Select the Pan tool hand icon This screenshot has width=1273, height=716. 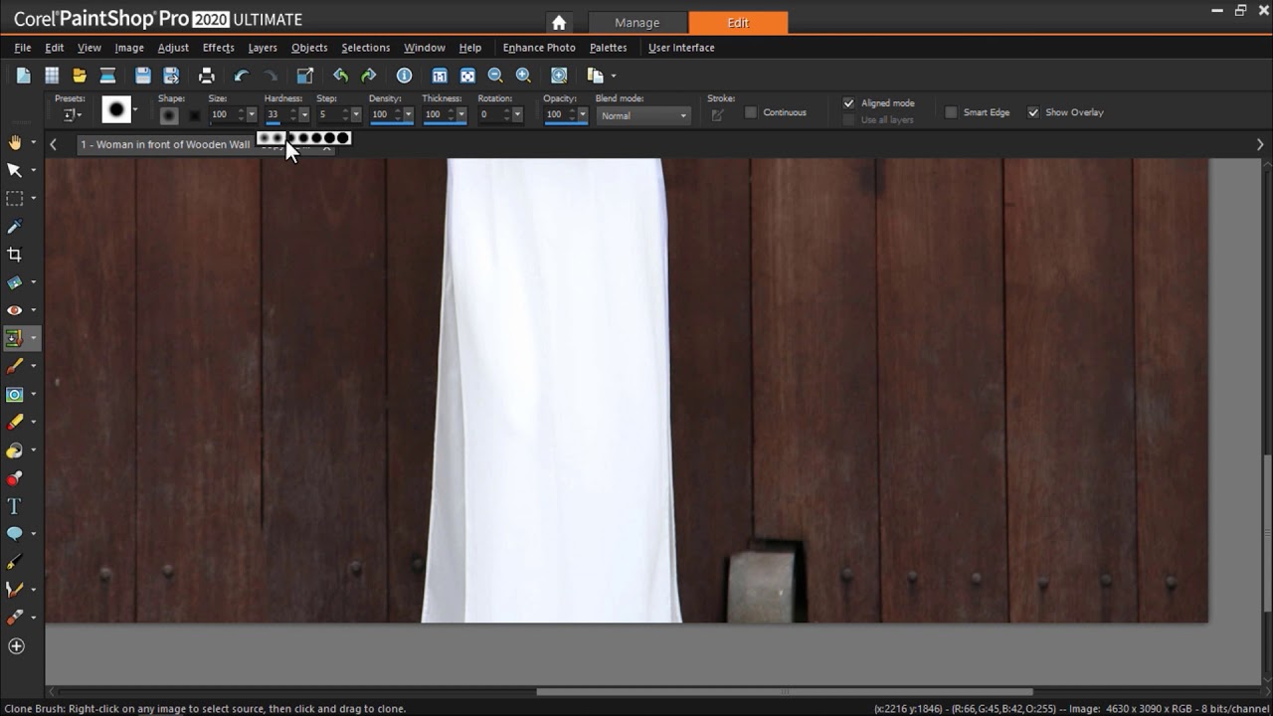click(x=14, y=142)
